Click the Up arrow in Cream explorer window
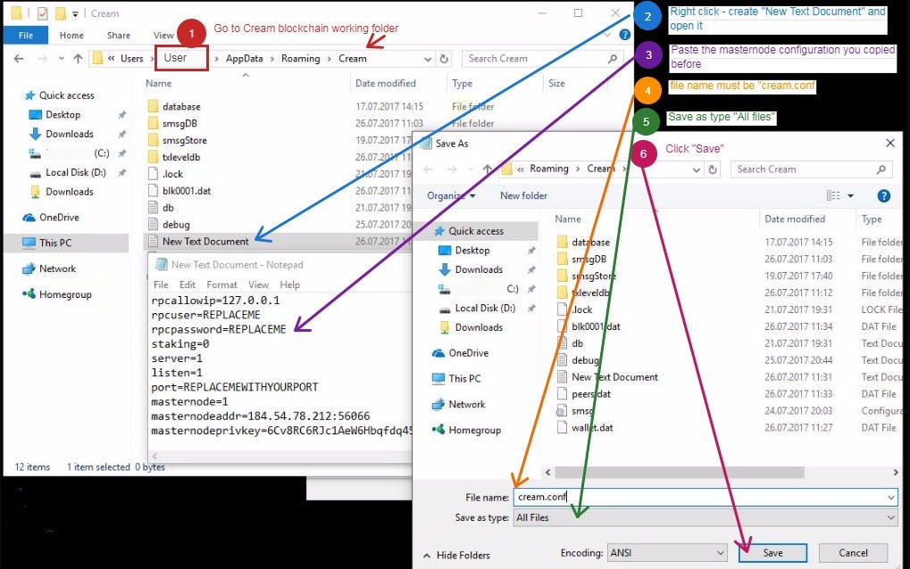910x569 pixels. (78, 59)
